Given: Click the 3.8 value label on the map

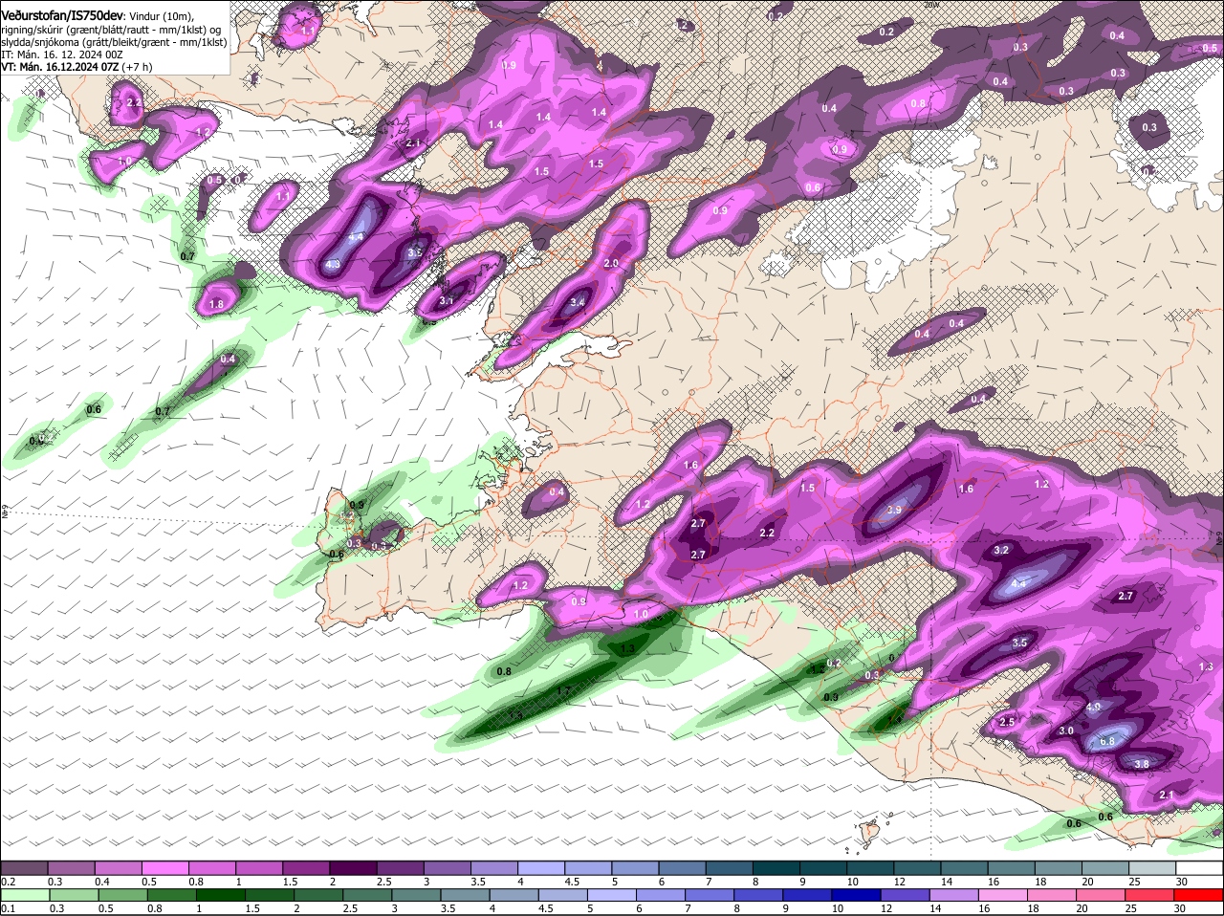Looking at the screenshot, I should pos(1142,764).
